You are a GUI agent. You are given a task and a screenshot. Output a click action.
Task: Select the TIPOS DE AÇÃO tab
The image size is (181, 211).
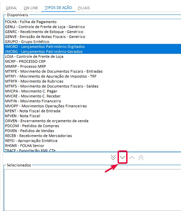[58, 8]
